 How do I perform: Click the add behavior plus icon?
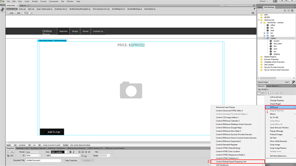click(268, 93)
